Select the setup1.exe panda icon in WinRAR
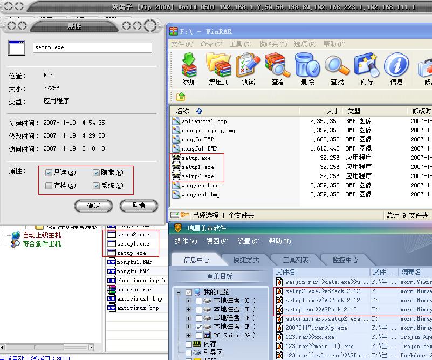The image size is (432, 360). coord(176,167)
